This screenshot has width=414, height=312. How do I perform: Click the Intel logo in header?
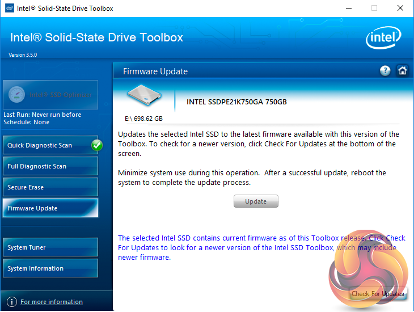point(383,37)
